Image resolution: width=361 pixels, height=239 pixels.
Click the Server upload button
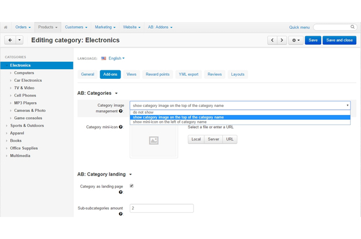click(214, 139)
